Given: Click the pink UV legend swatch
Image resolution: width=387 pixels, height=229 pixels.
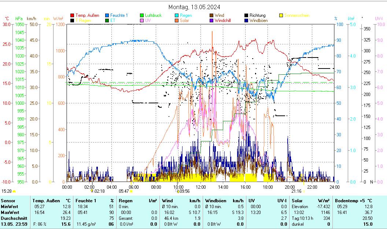Looking at the screenshot, I should (x=142, y=21).
